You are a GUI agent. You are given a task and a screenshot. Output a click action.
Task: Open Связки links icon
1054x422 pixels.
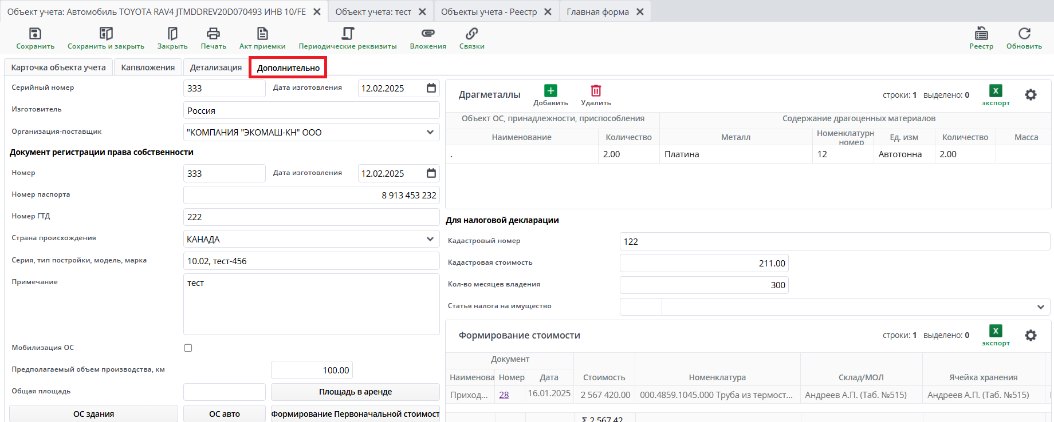tap(471, 34)
